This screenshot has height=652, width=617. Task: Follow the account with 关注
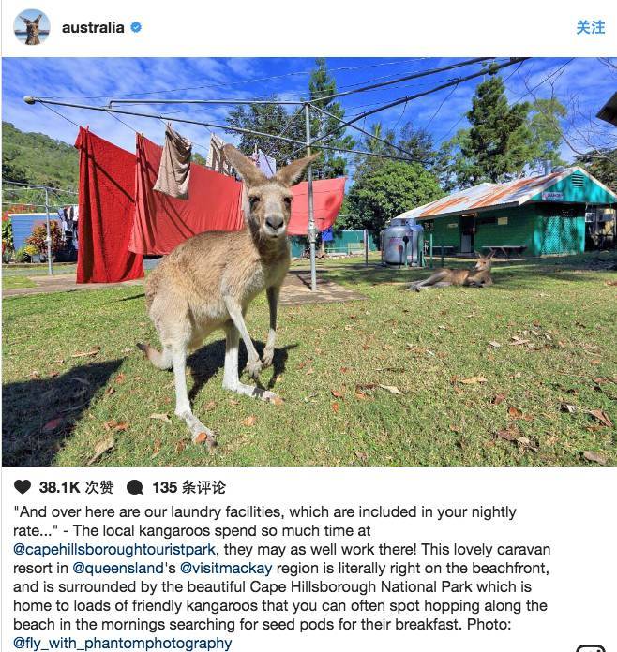click(x=591, y=27)
